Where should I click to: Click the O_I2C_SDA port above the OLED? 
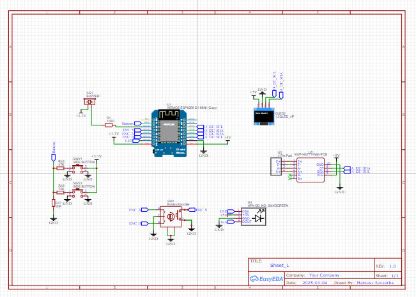(281, 95)
